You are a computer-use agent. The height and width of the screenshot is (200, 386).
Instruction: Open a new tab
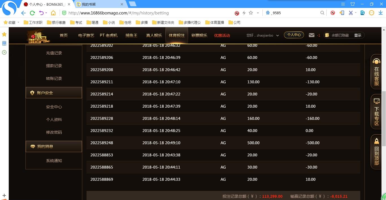click(133, 4)
